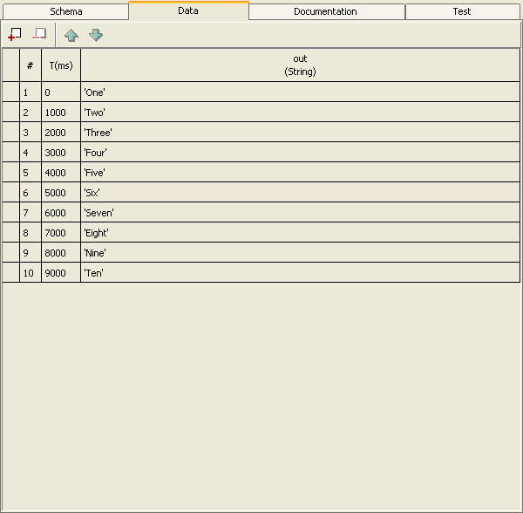The image size is (523, 513).
Task: Select the Data tab
Action: click(188, 11)
